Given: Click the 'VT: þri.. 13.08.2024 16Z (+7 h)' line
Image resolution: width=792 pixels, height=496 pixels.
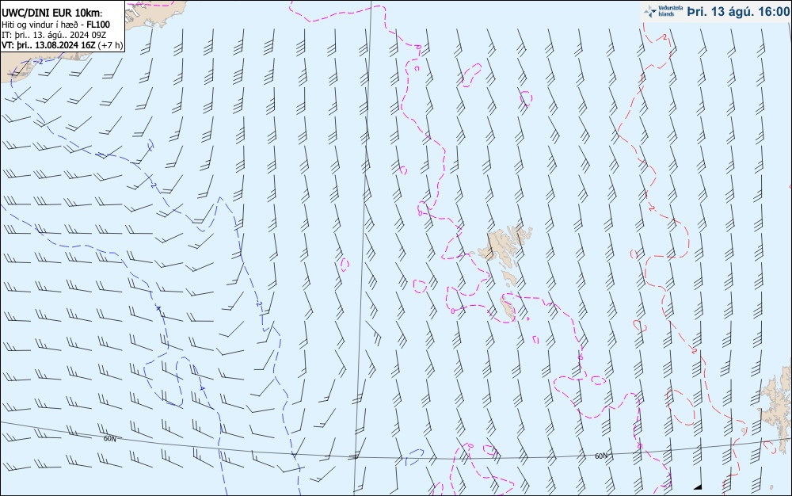Looking at the screenshot, I should (x=62, y=45).
